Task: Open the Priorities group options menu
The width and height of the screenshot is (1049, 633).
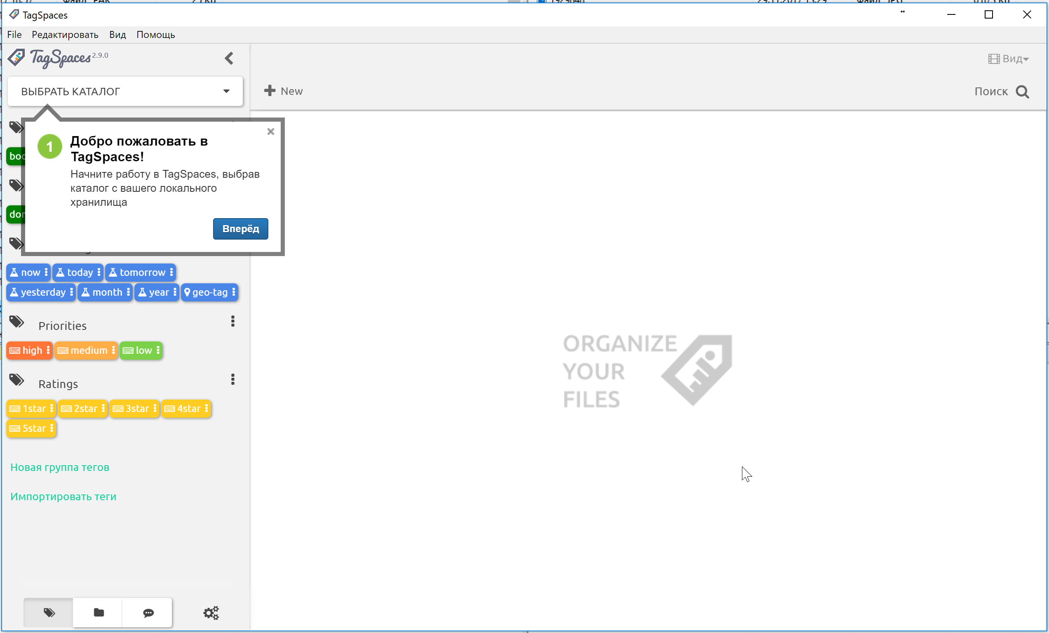Action: pyautogui.click(x=233, y=321)
